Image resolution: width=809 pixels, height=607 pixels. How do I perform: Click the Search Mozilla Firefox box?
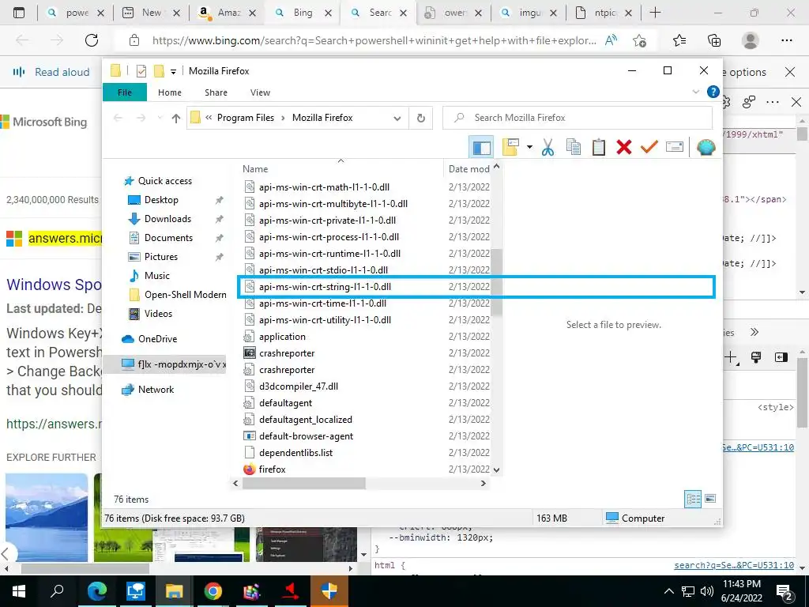coord(578,118)
